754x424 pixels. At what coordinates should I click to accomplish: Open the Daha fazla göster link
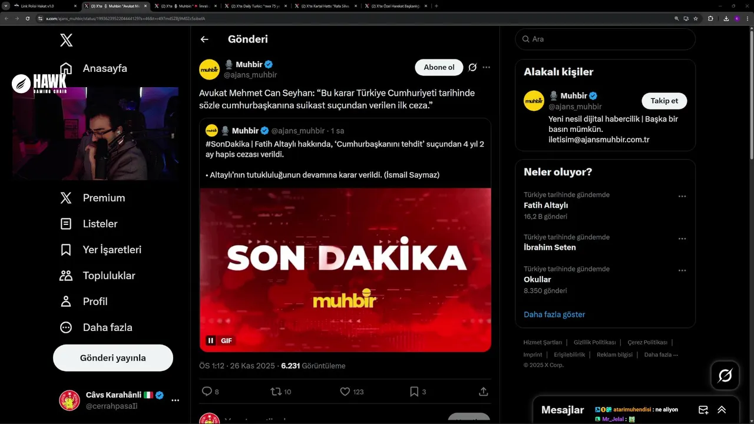click(554, 314)
